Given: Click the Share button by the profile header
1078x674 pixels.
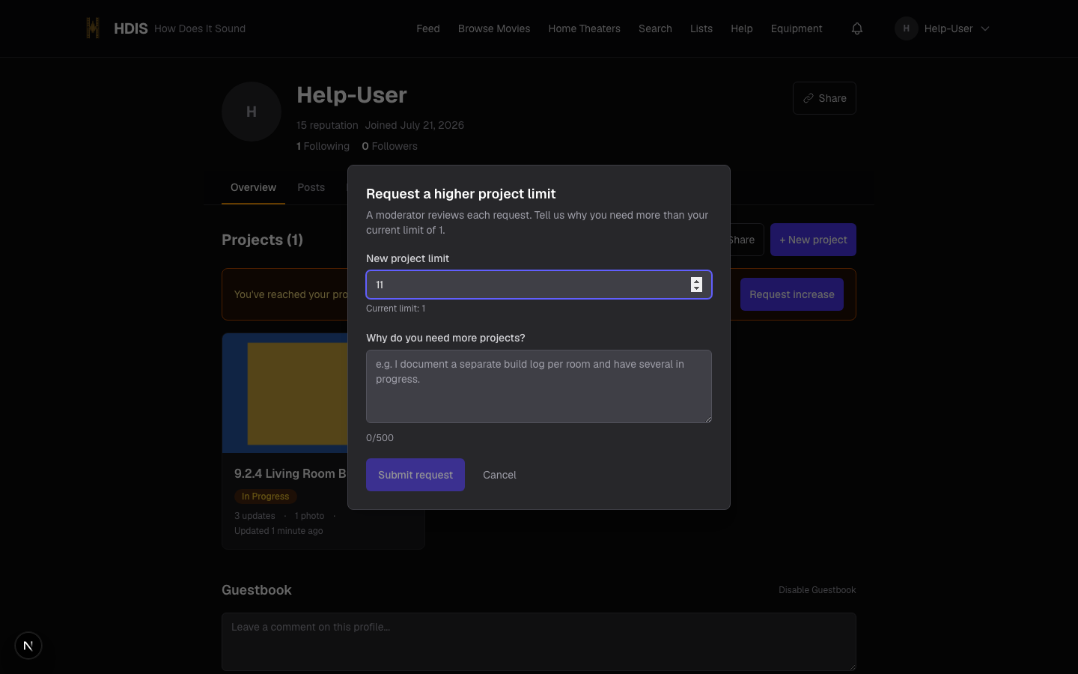Looking at the screenshot, I should 824,98.
